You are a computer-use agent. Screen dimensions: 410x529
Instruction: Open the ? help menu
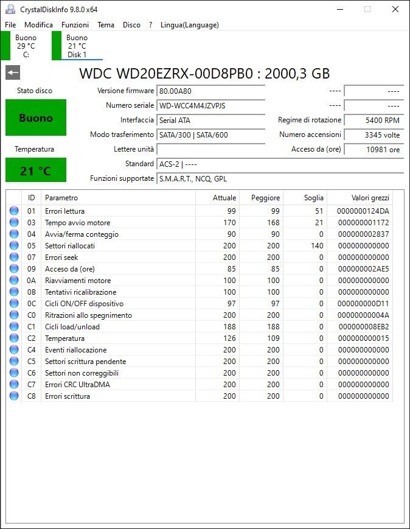tap(150, 24)
